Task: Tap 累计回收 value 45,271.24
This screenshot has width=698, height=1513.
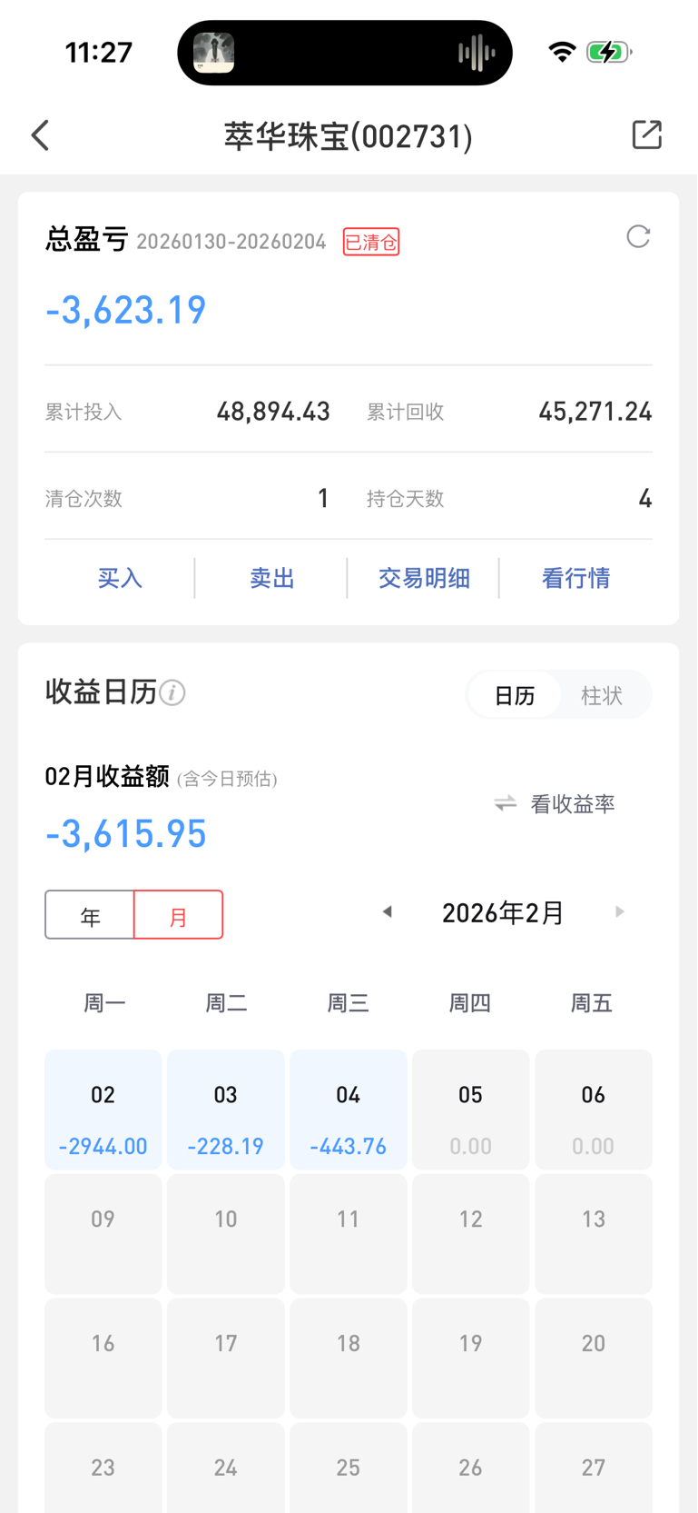Action: click(595, 412)
